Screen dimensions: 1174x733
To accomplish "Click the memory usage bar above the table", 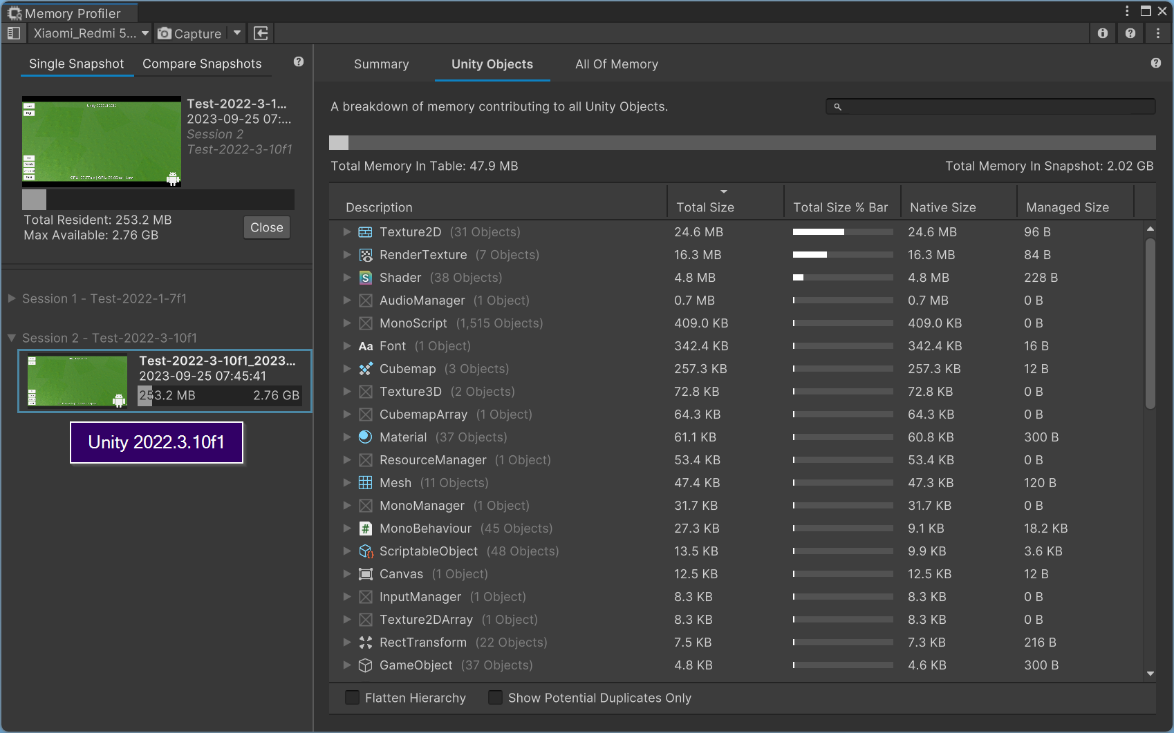I will (743, 142).
